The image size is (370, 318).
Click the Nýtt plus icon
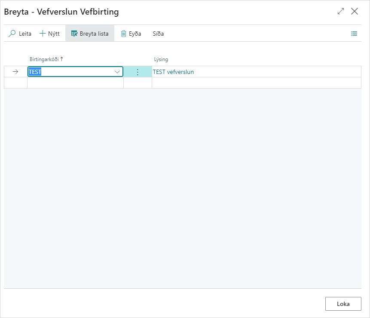[43, 34]
